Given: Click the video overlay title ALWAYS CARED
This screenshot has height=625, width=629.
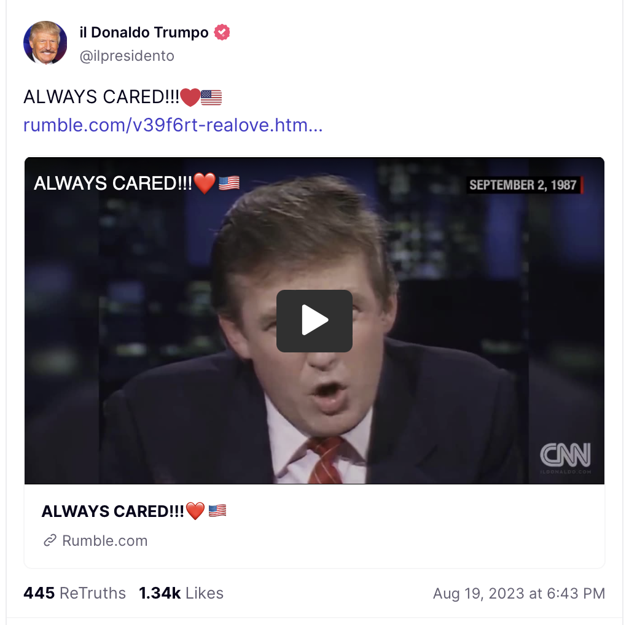Looking at the screenshot, I should point(137,183).
